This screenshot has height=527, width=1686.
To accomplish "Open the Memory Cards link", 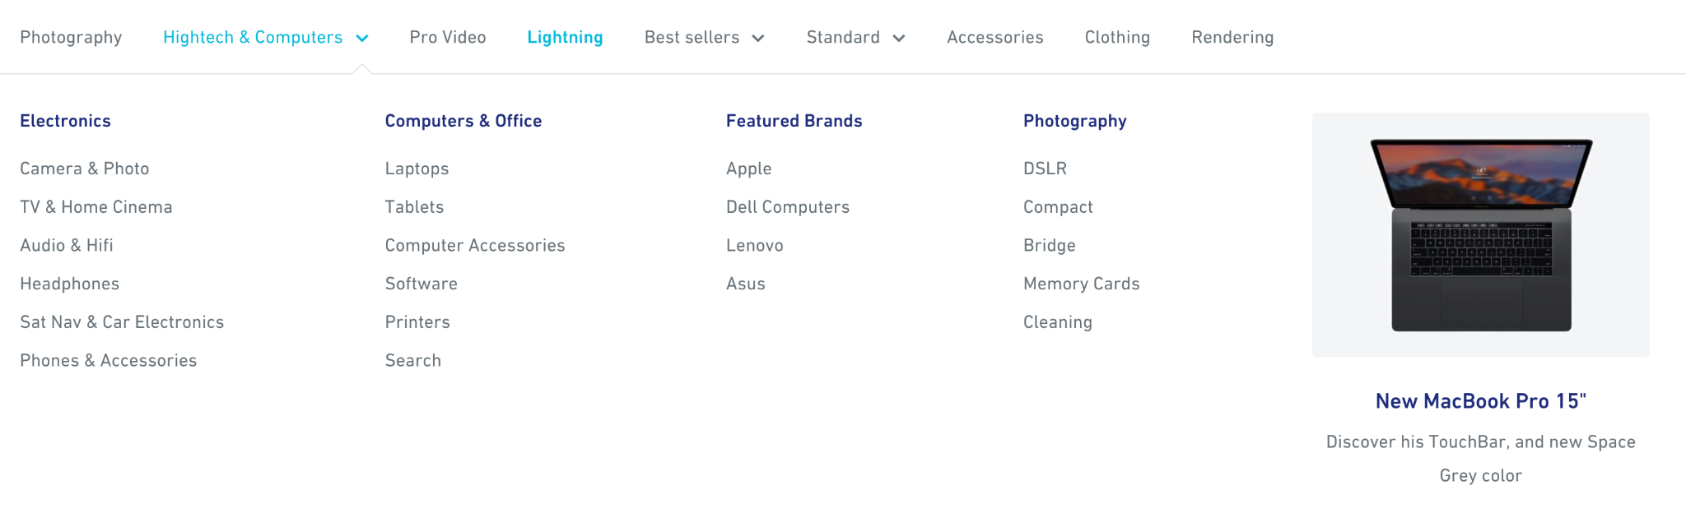I will [1081, 284].
